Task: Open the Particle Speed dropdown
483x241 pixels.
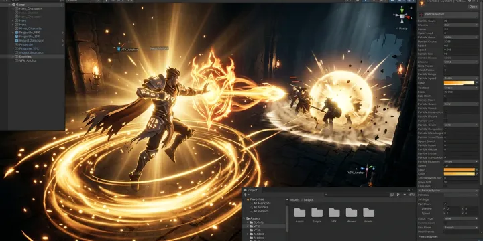Action: [461, 78]
